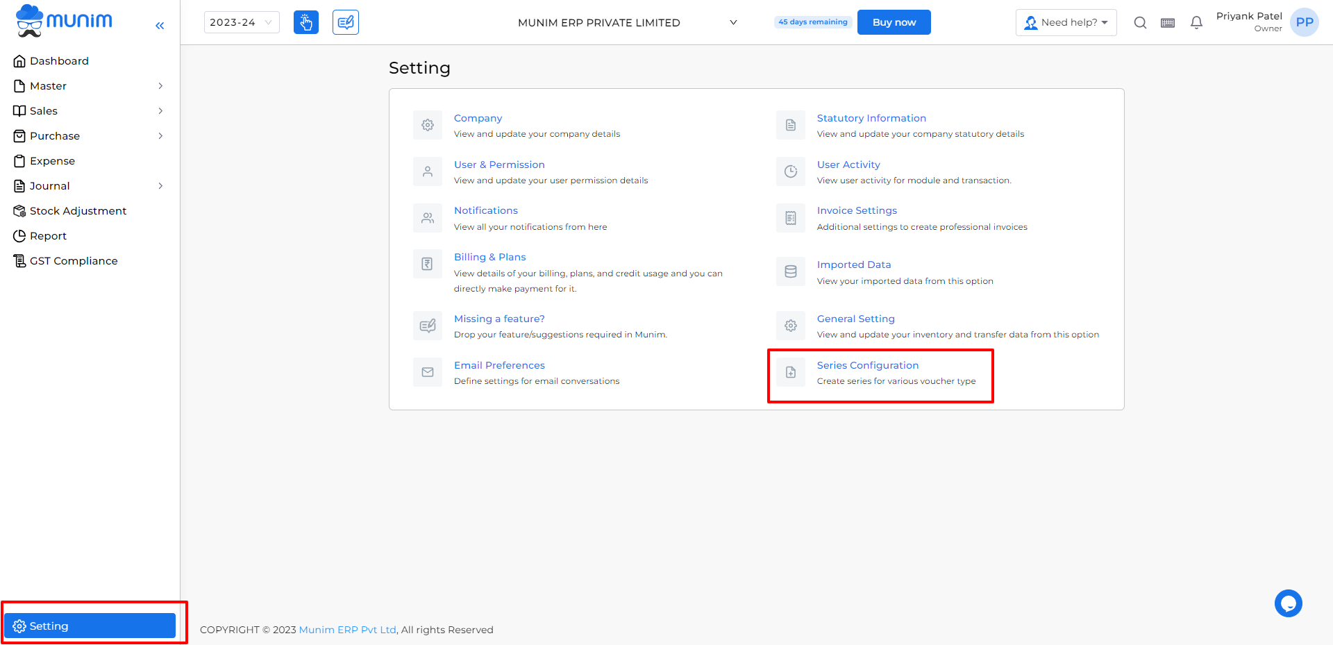Screen dimensions: 1333x645
Task: Open the chat bubble widget
Action: (1289, 603)
